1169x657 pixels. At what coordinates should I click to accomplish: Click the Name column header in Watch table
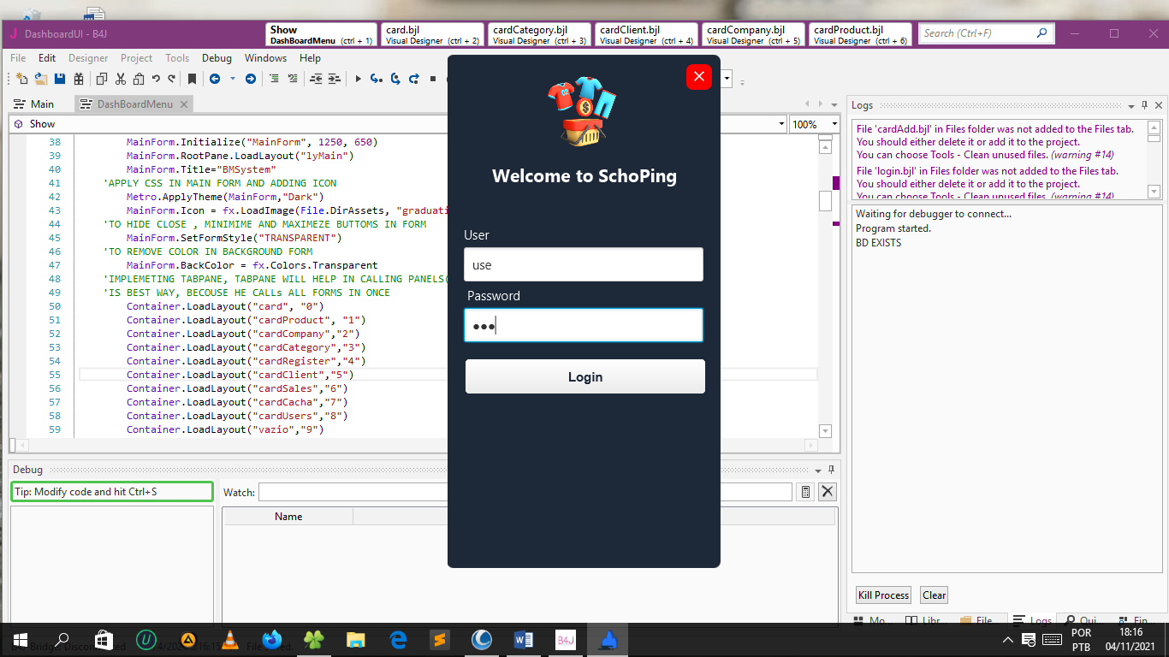[x=288, y=517]
